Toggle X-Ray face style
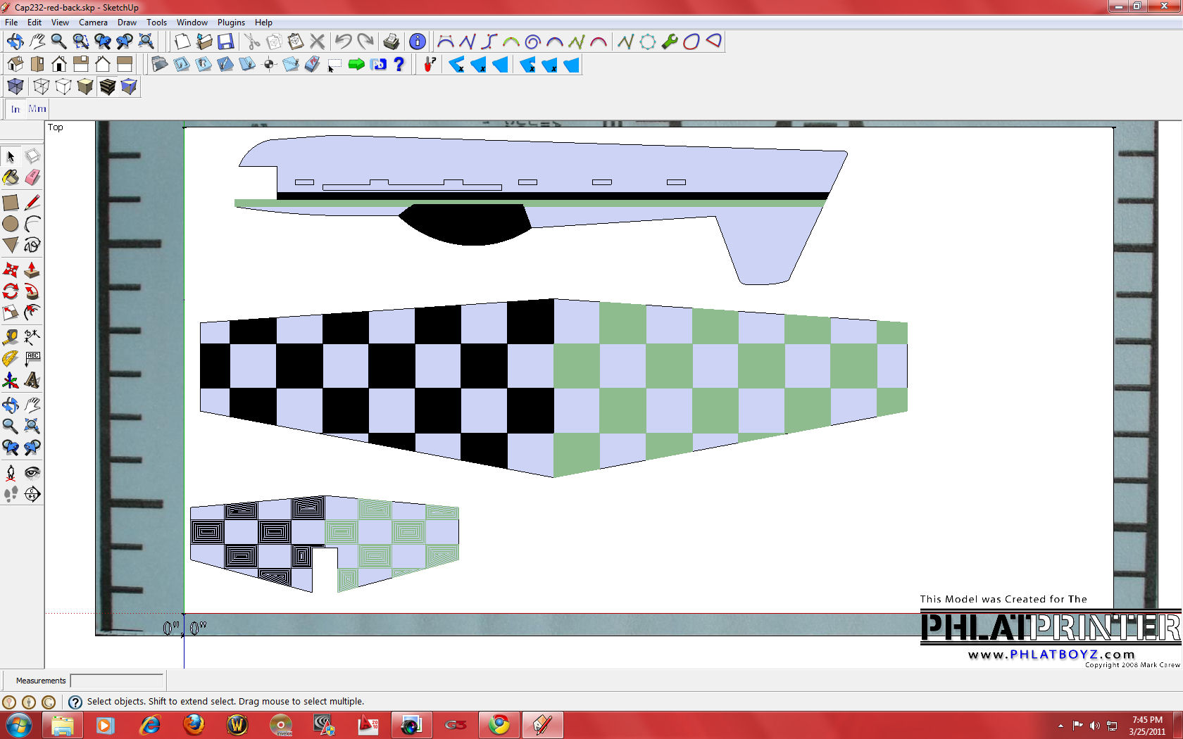This screenshot has height=739, width=1183. [15, 87]
